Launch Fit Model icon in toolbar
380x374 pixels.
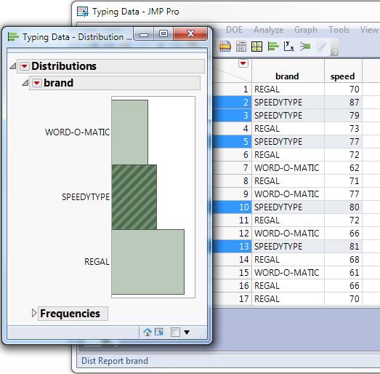click(x=305, y=46)
